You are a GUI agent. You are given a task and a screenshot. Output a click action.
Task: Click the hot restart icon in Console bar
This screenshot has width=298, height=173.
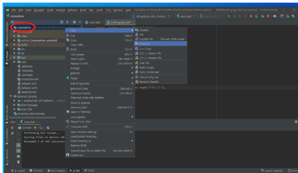click(x=41, y=128)
